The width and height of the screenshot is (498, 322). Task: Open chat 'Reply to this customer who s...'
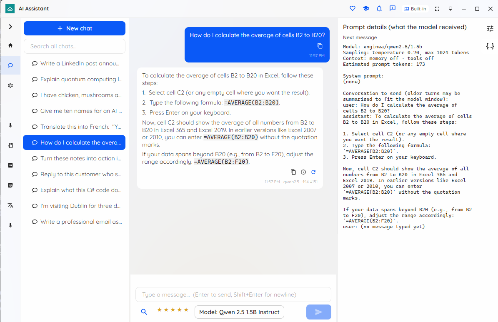(x=75, y=175)
